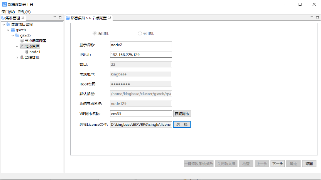Select node1 in the cluster tree
This screenshot has height=180, width=321.
coord(35,52)
